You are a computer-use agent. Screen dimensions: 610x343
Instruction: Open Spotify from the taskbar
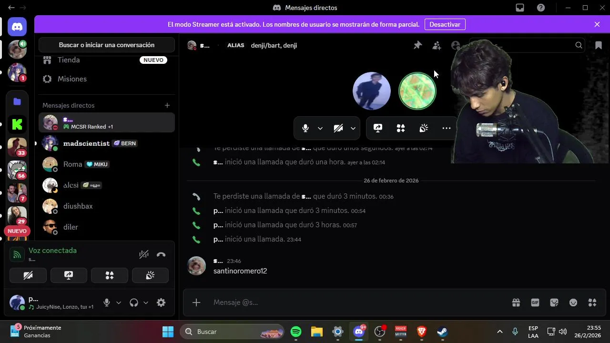[x=296, y=332]
